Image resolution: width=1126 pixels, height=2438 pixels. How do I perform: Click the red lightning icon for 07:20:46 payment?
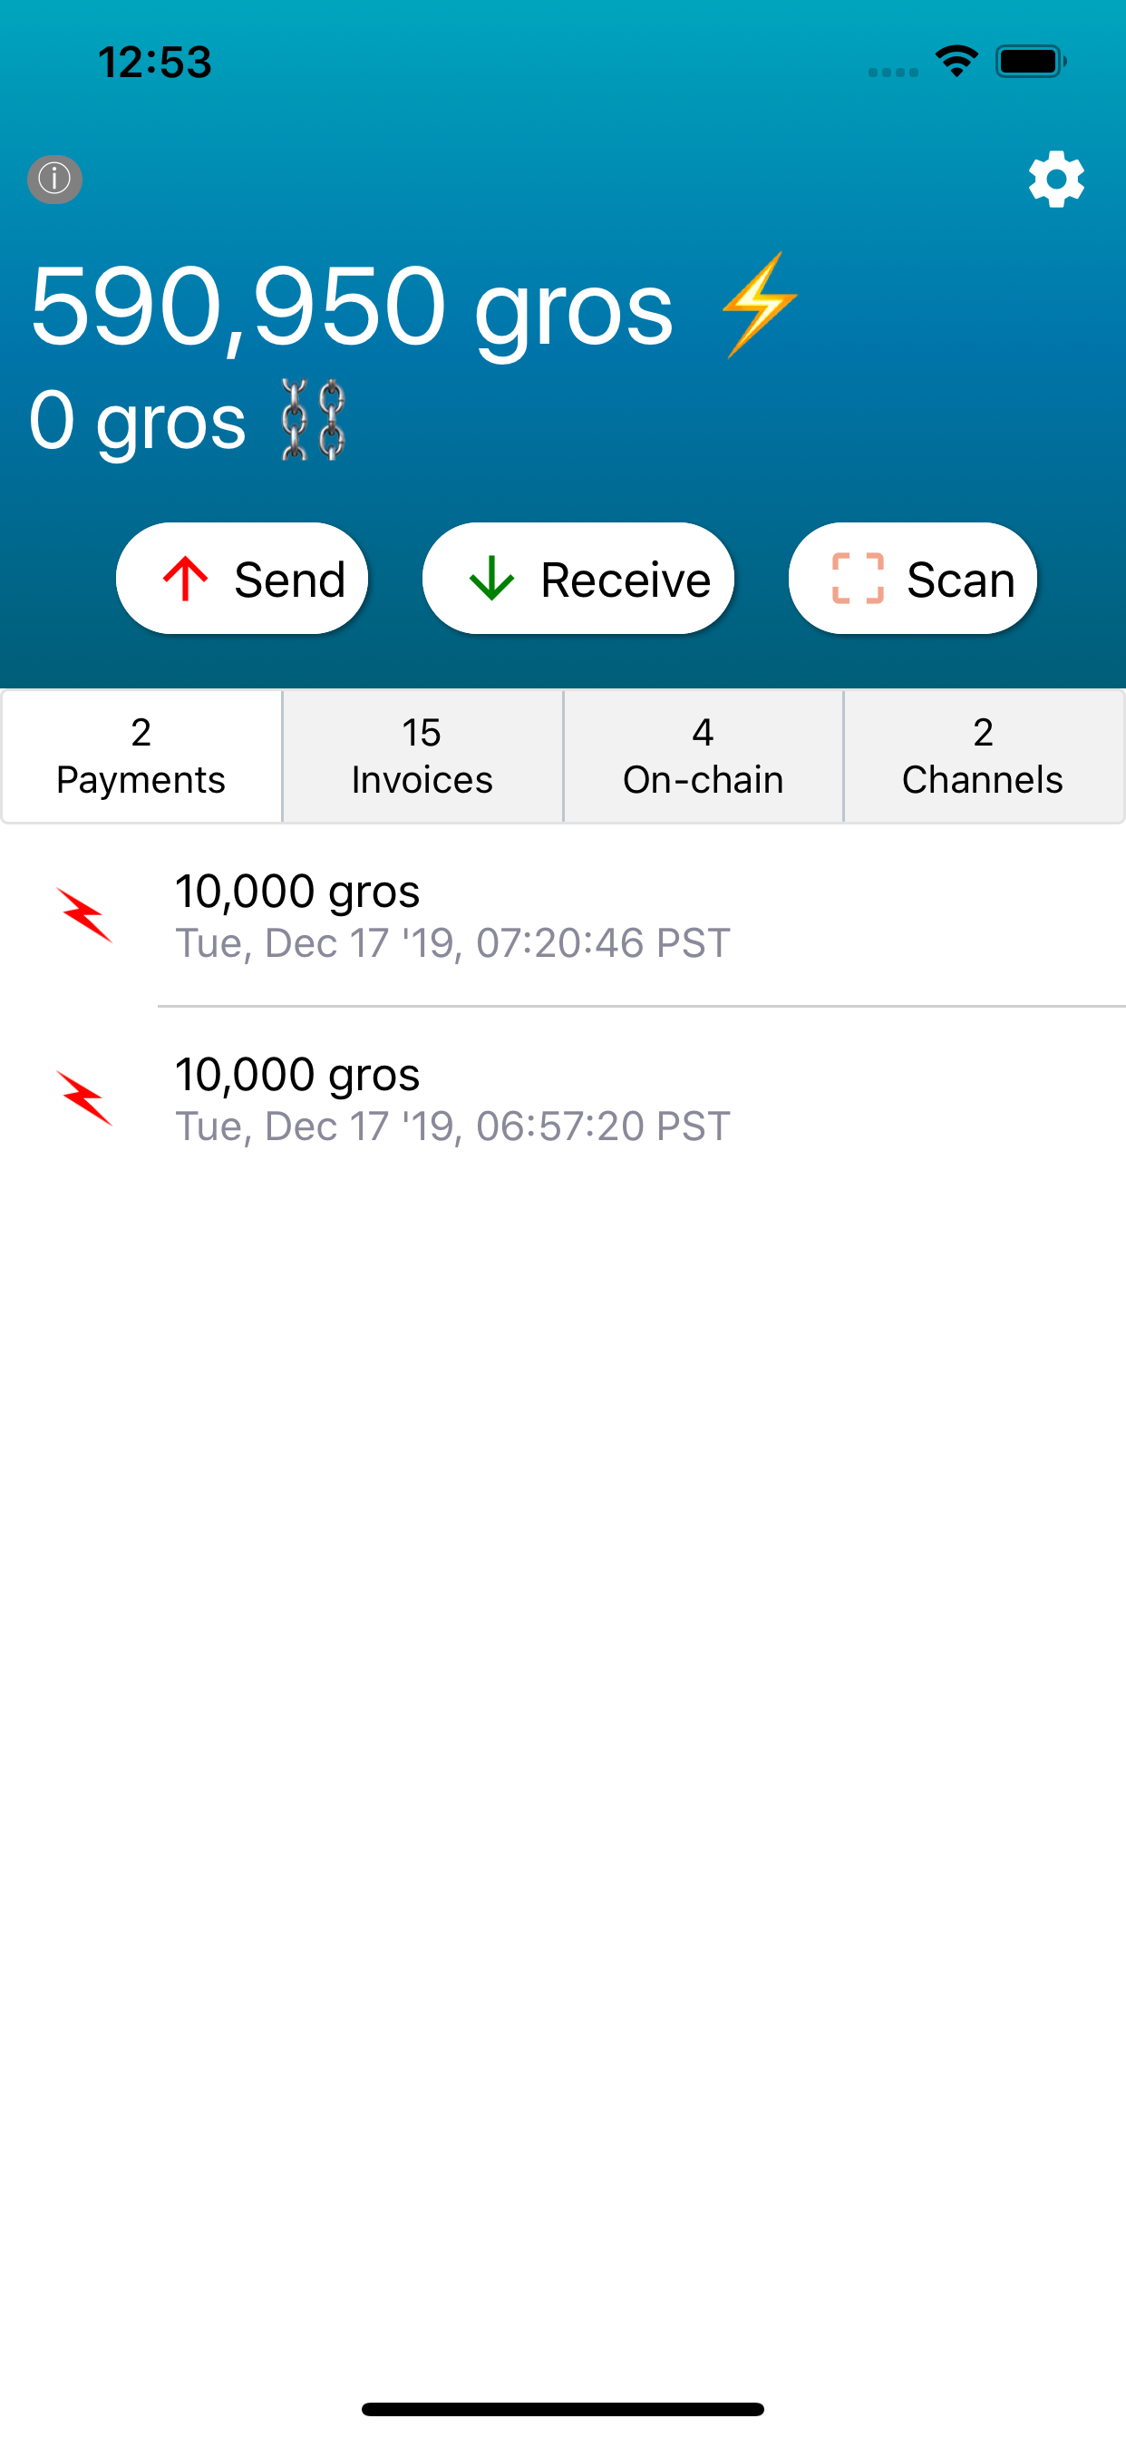(x=85, y=915)
